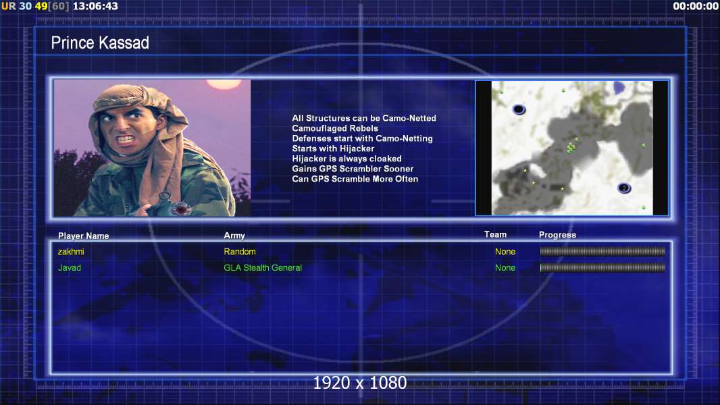The height and width of the screenshot is (405, 720).
Task: Click Javad's team value None
Action: click(x=505, y=267)
